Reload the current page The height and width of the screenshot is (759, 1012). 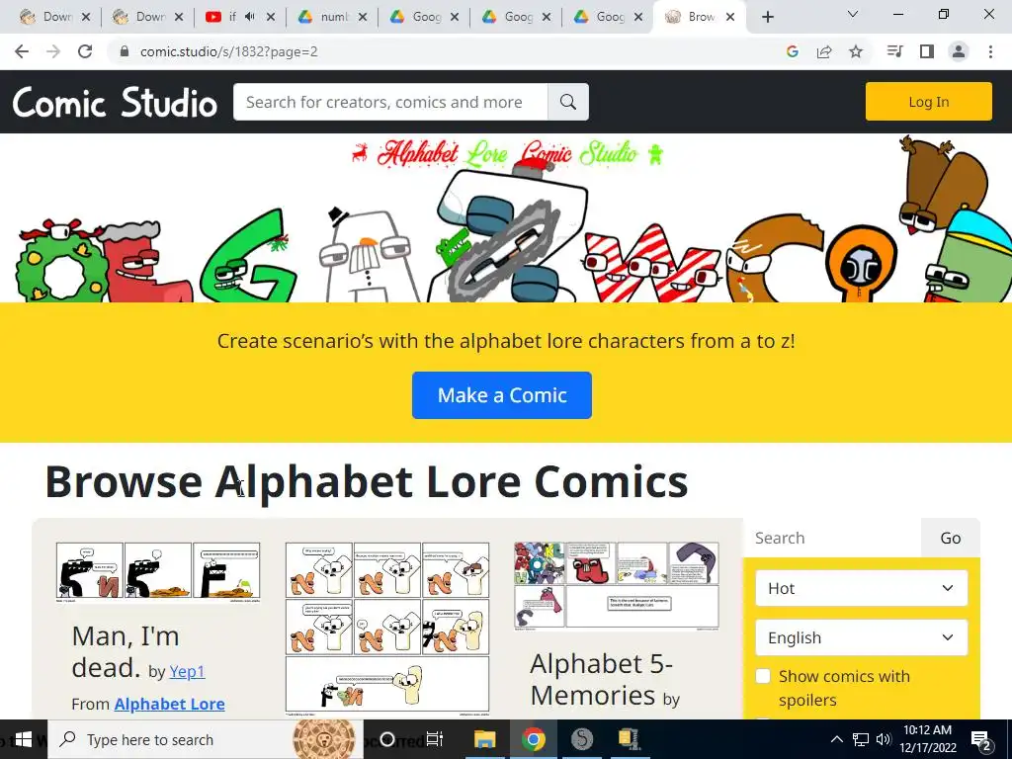click(x=85, y=51)
